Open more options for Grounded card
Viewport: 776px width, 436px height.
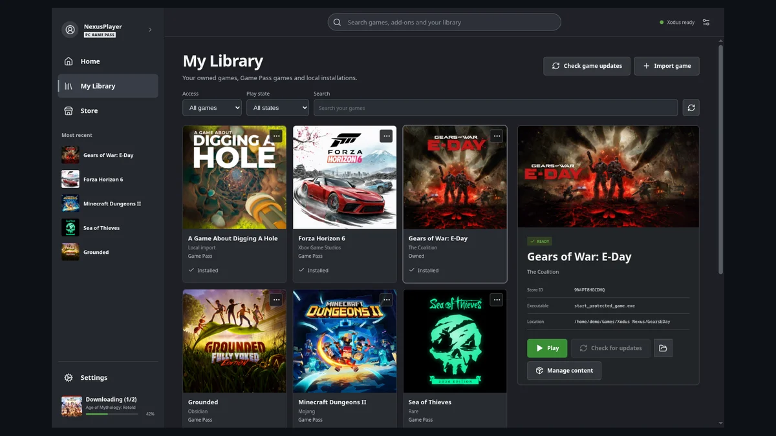(x=276, y=300)
